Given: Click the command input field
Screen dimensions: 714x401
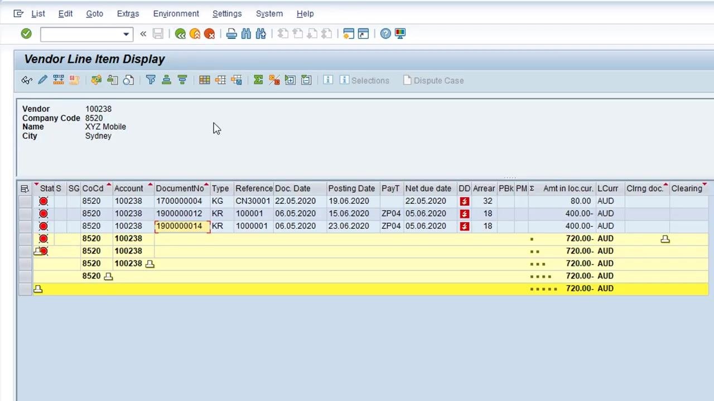Looking at the screenshot, I should [x=81, y=34].
